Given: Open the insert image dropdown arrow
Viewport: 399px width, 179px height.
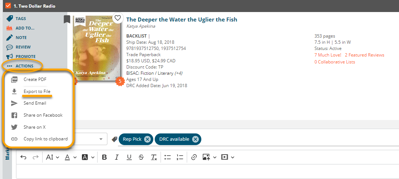Looking at the screenshot, I should (214, 157).
